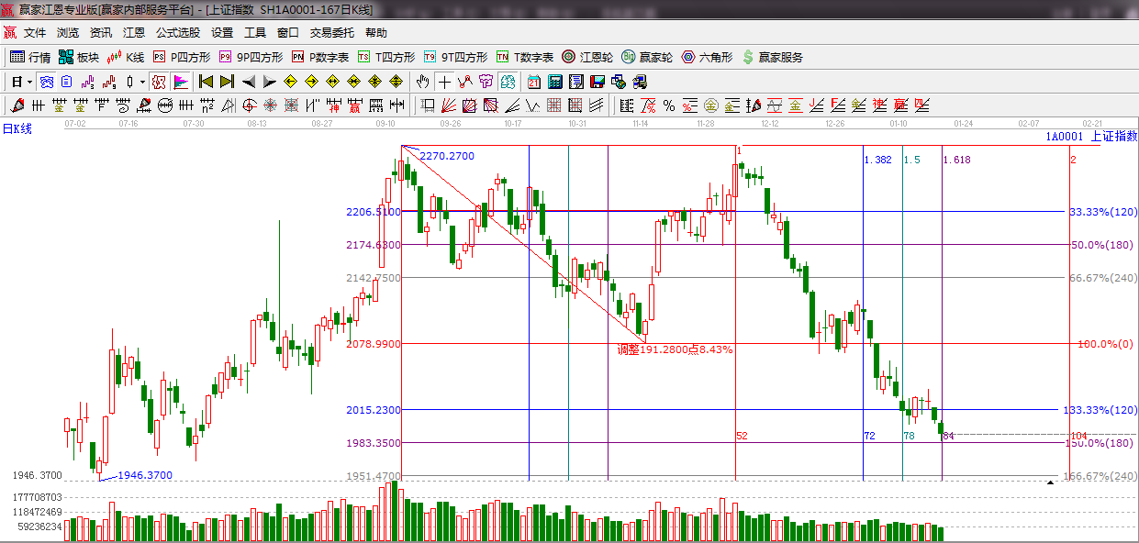Jump to first bar arrow icon
The height and width of the screenshot is (543, 1139).
(x=206, y=82)
